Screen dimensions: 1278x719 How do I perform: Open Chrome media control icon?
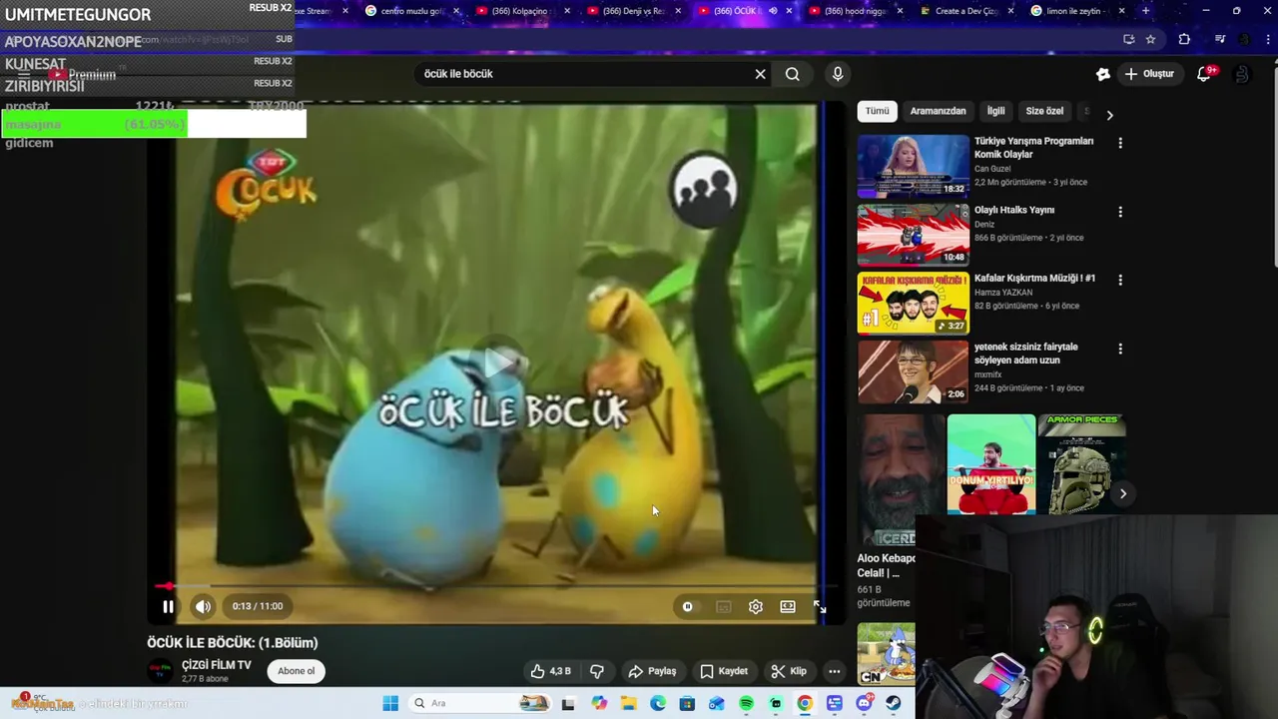[1219, 39]
